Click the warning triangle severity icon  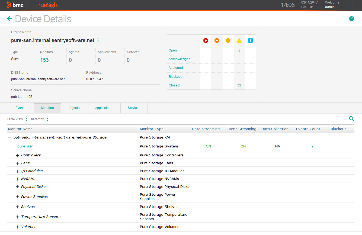[x=239, y=40]
